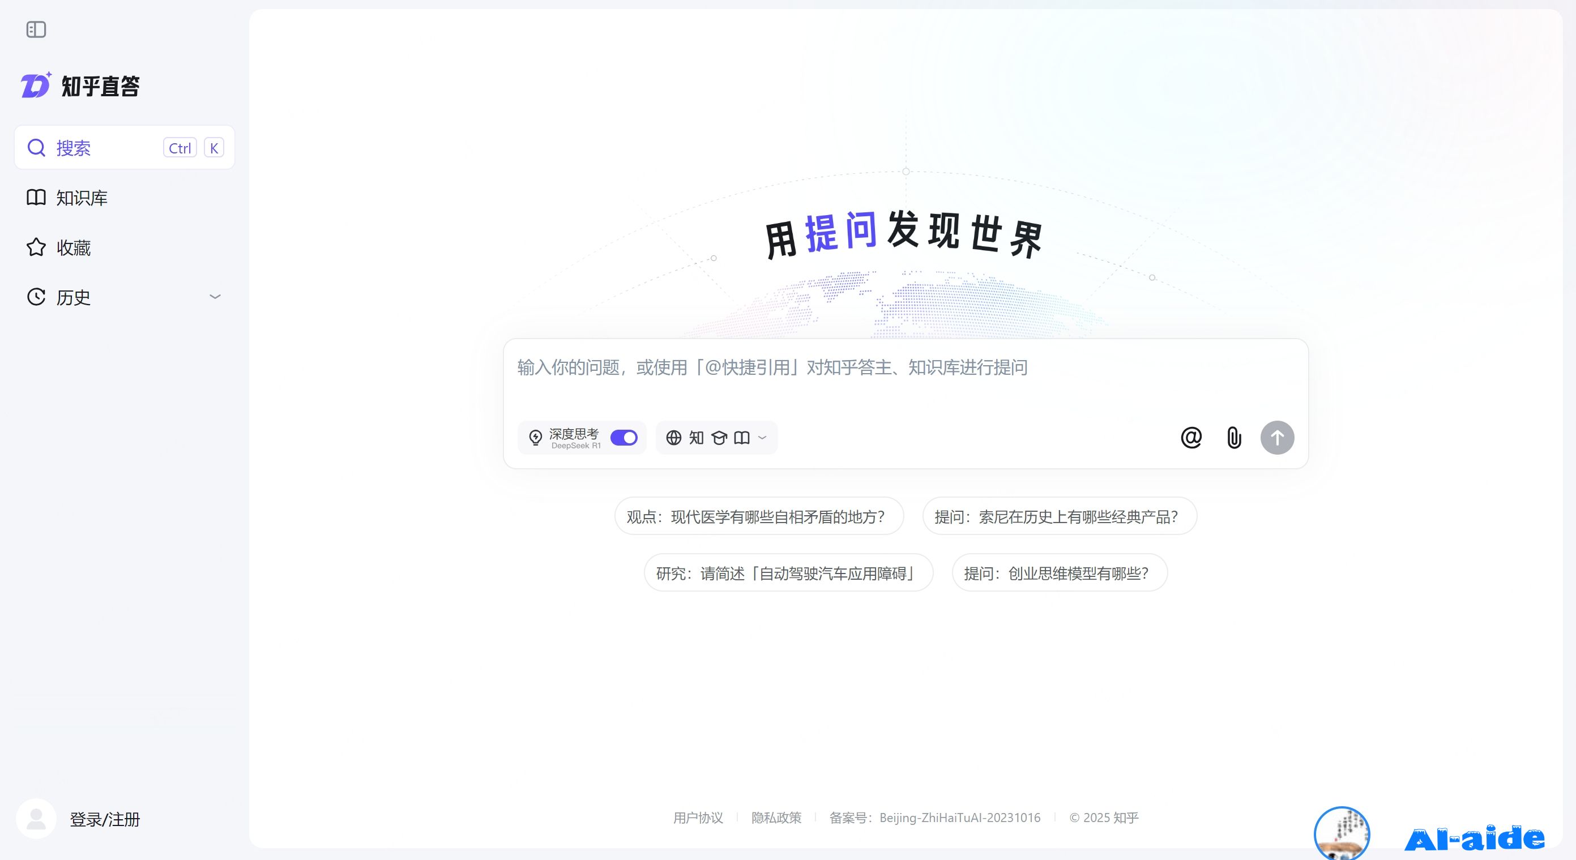Click the 知乎直答 title text
This screenshot has width=1576, height=860.
click(101, 85)
